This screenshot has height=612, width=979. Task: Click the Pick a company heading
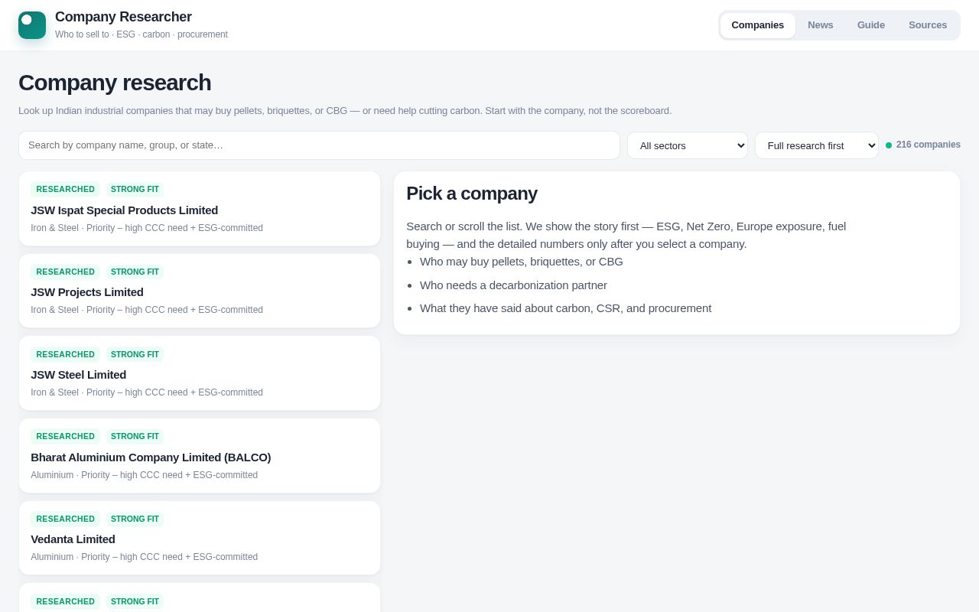(x=471, y=194)
